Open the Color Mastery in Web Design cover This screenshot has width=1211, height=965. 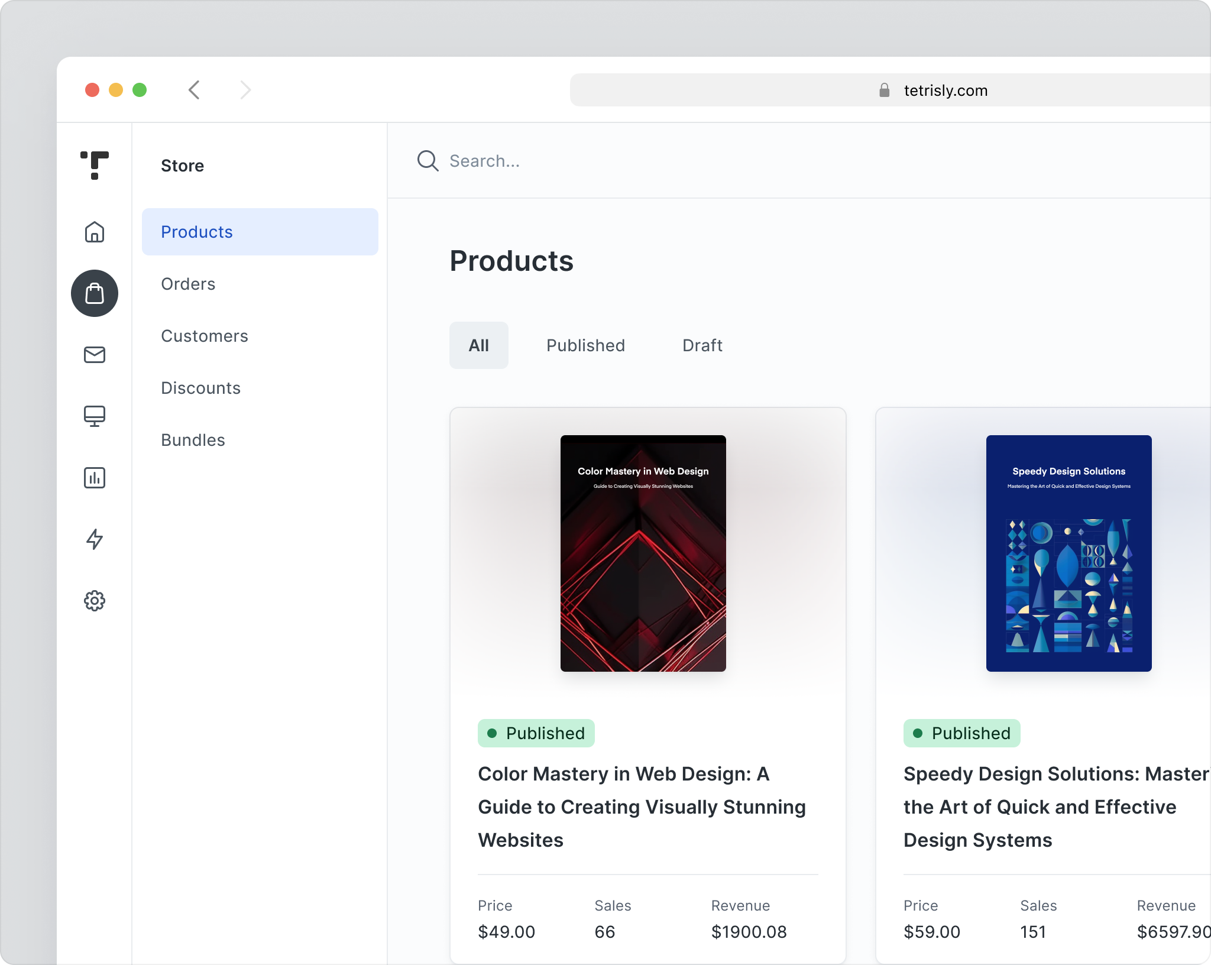click(x=643, y=553)
